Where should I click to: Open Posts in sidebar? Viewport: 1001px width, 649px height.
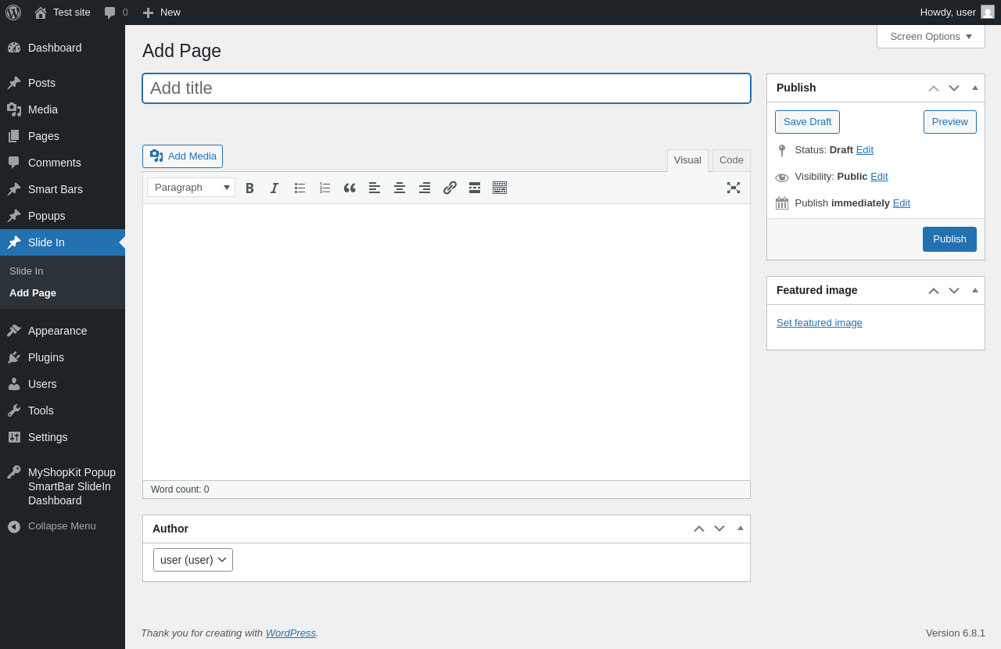pos(63,83)
